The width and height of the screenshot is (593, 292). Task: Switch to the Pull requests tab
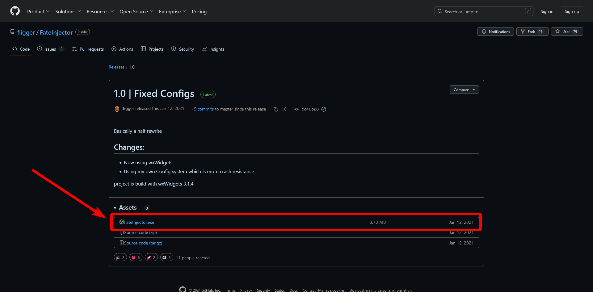point(88,49)
